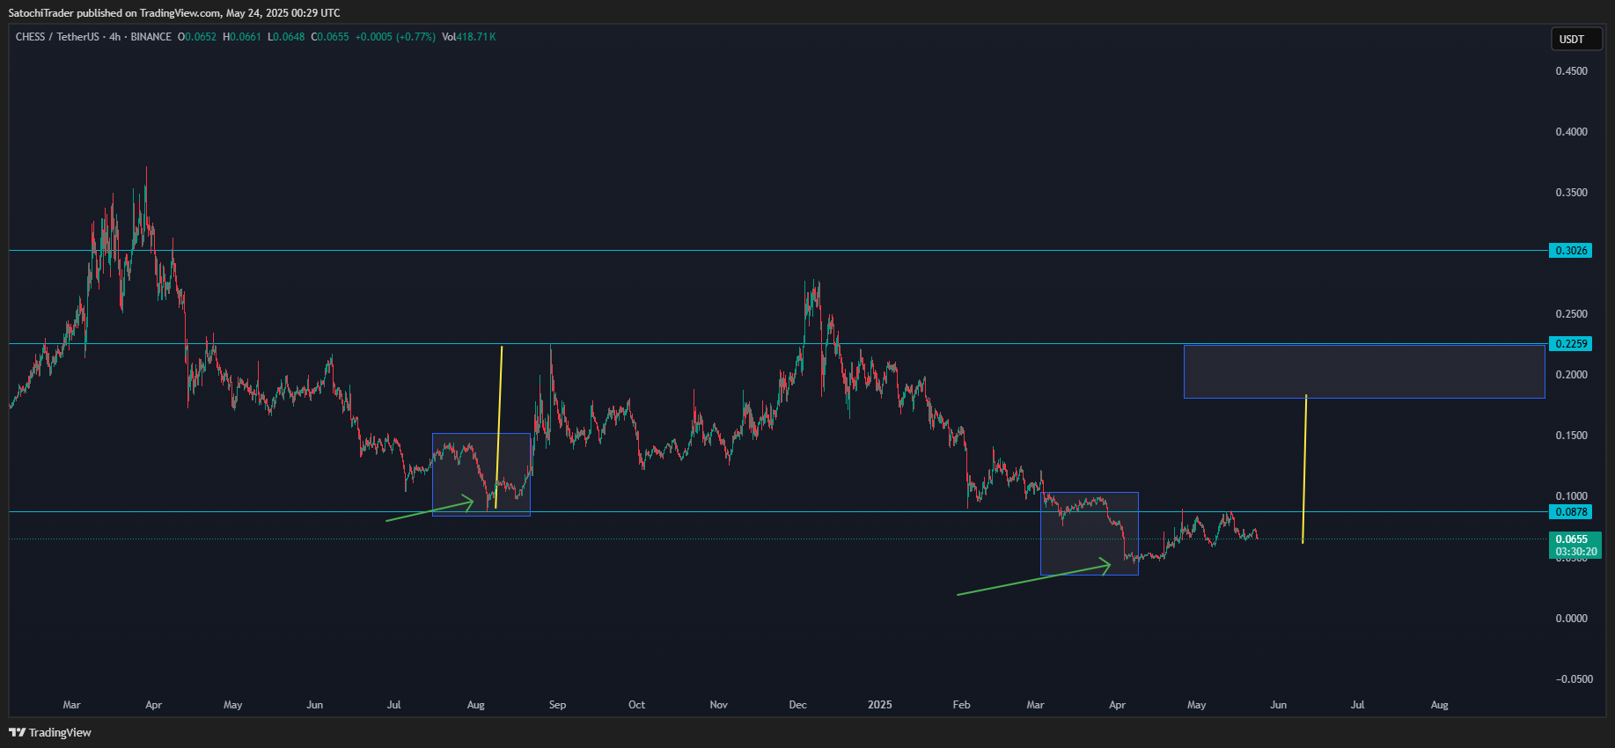
Task: Click the 0.1500 price axis label
Action: 1571,436
